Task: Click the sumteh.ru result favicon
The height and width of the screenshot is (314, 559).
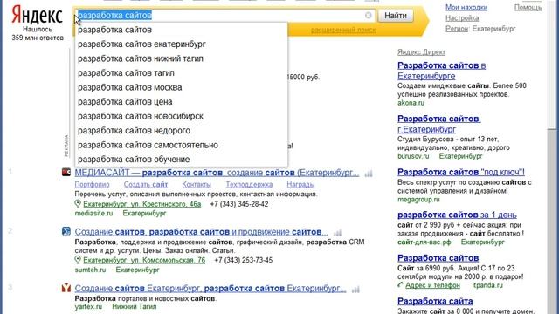Action: click(66, 231)
